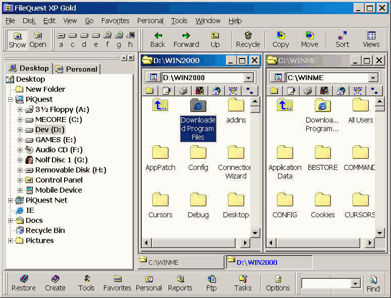
Task: Switch to the D:\WIN2000 window tab at the bottom
Action: click(269, 262)
